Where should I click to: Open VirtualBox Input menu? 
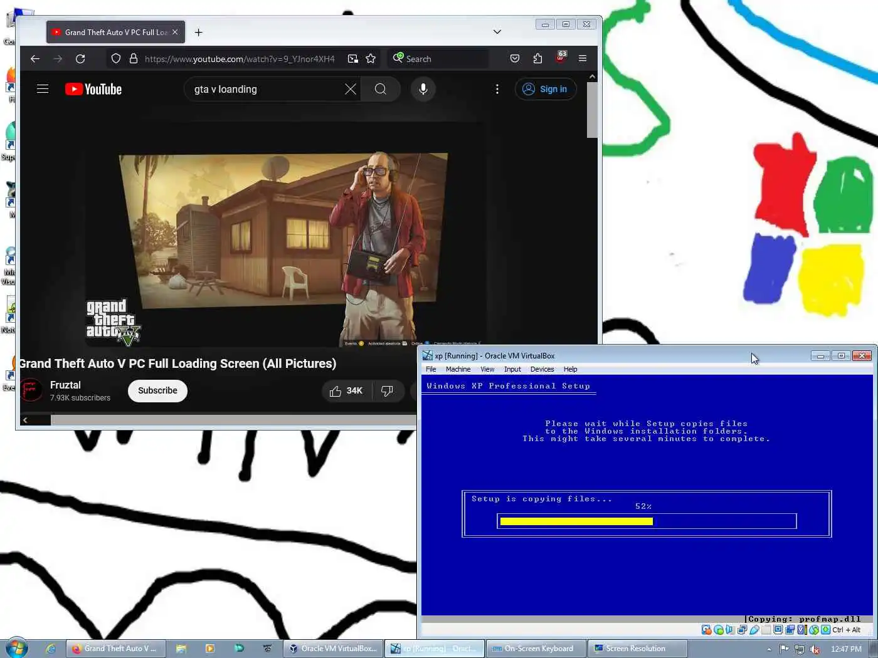512,369
